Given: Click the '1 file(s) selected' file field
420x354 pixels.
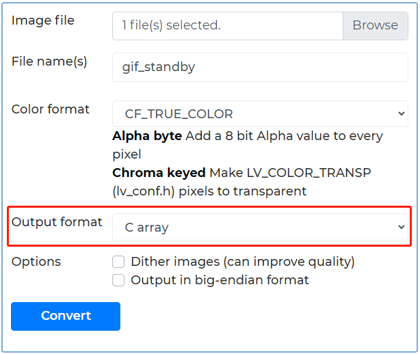Looking at the screenshot, I should point(227,25).
